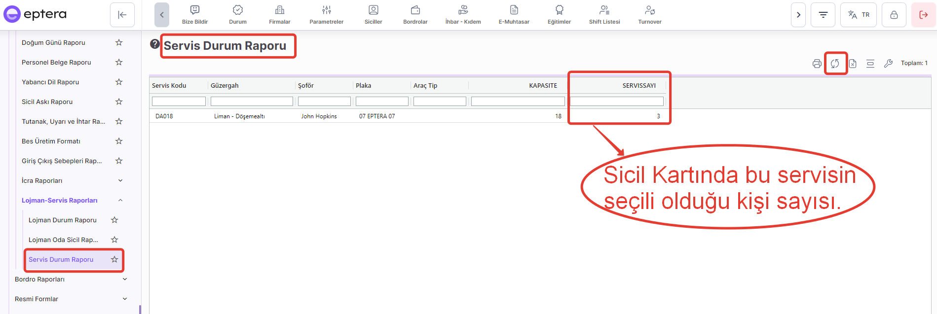The width and height of the screenshot is (937, 314).
Task: Click the red logout icon
Action: (923, 15)
